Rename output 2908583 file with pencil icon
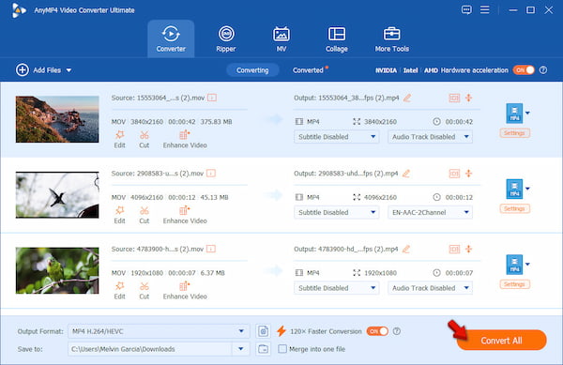Viewport: 563px width, 365px height. (406, 174)
